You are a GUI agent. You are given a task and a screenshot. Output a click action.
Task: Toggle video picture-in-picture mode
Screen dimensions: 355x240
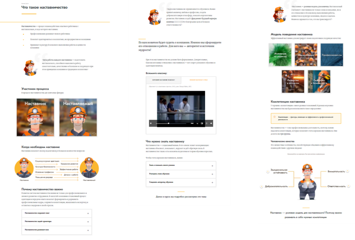pos(202,123)
